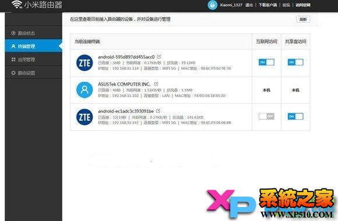Click the IP address 192.168.31.114
The width and height of the screenshot is (338, 221).
[125, 69]
